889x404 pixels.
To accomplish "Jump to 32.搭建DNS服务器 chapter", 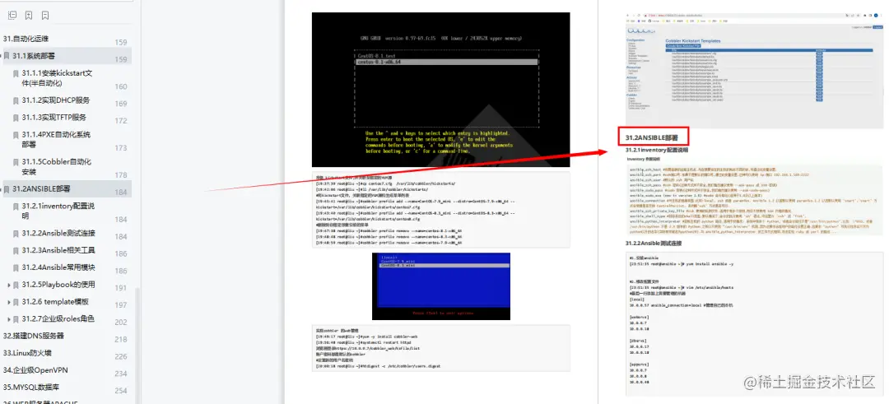I will point(34,336).
